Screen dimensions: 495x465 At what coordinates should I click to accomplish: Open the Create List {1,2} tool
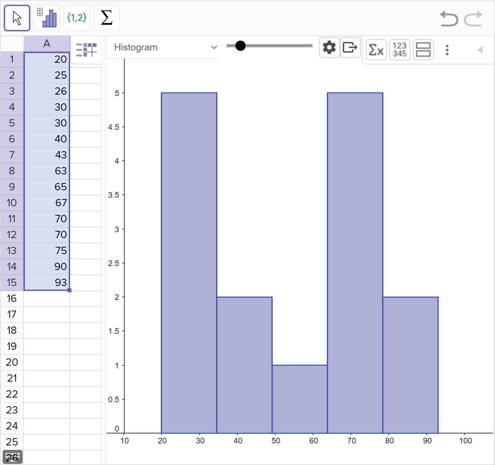(77, 18)
